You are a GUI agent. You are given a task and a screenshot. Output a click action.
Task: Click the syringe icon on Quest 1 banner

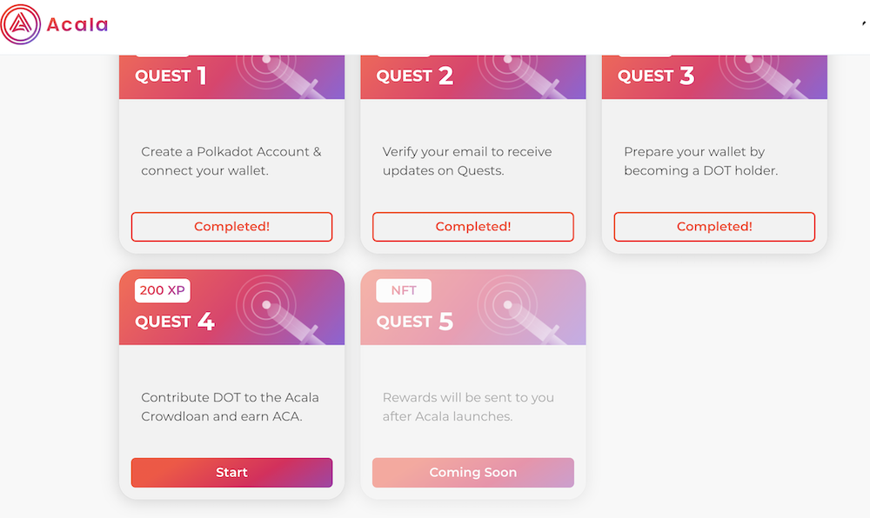tap(279, 76)
